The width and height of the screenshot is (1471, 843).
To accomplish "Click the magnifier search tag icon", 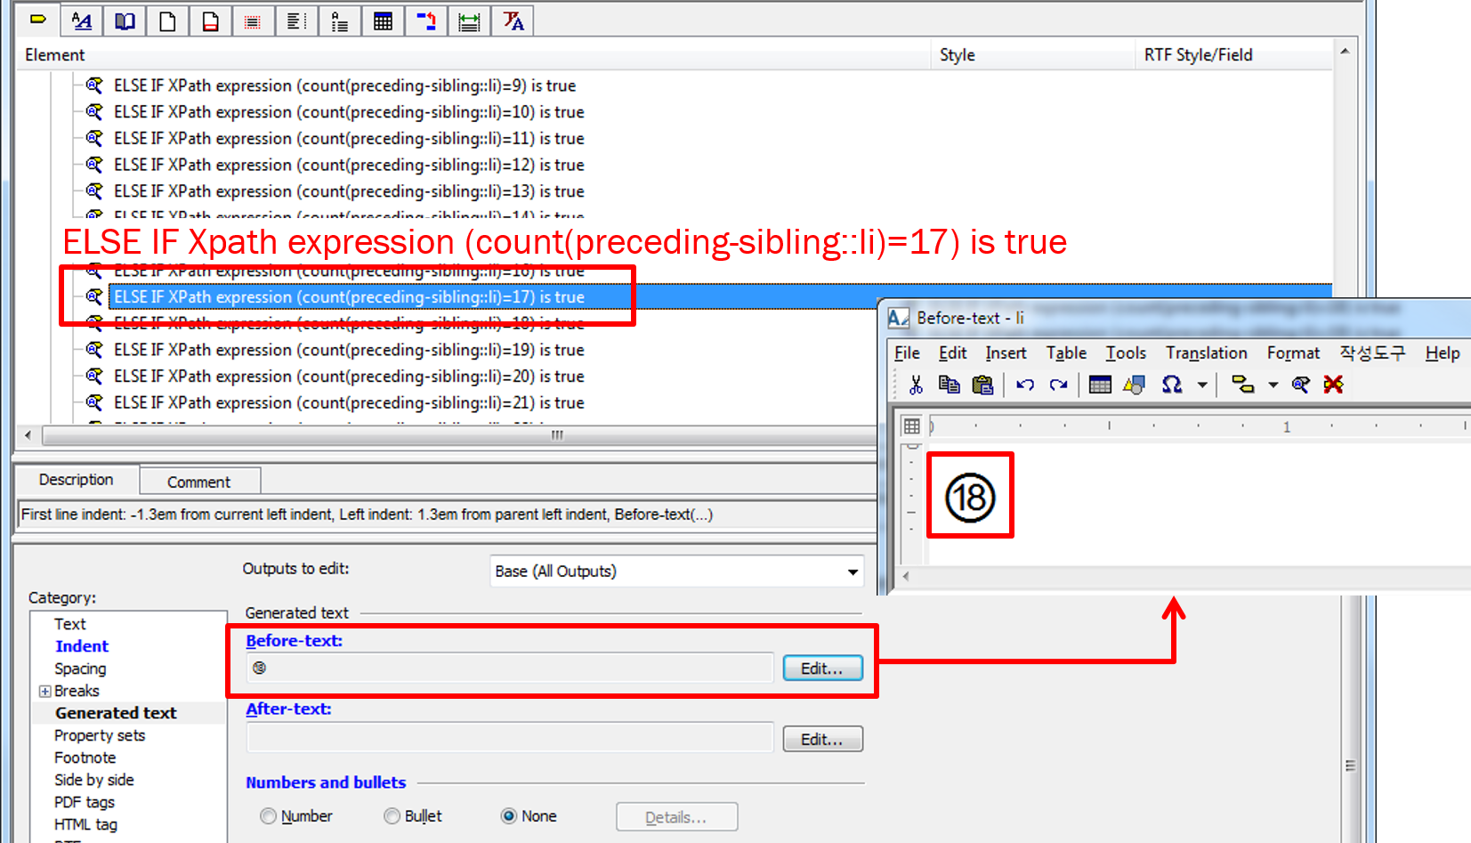I will [x=1300, y=385].
